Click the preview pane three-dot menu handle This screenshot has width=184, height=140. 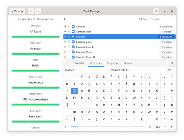pyautogui.click(x=67, y=63)
